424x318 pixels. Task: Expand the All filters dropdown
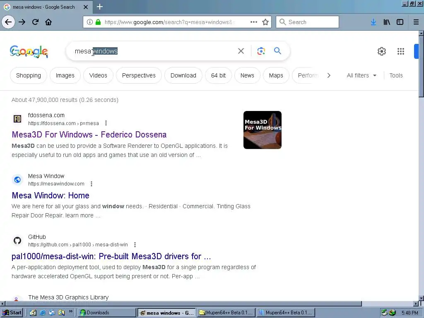pyautogui.click(x=361, y=75)
